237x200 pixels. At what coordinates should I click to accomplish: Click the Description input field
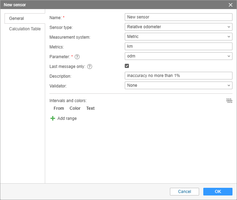(x=179, y=76)
